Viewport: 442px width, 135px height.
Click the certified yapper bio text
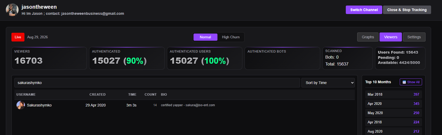tap(188, 105)
